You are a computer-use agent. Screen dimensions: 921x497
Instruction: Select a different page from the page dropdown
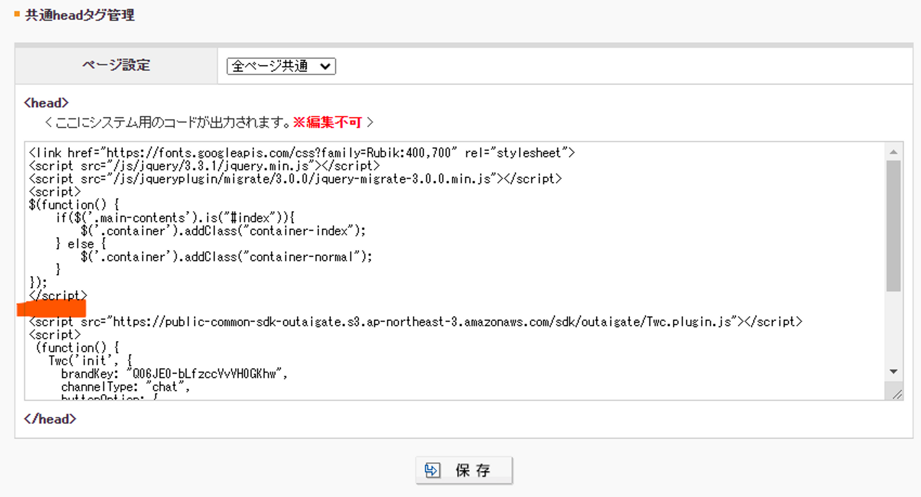[x=280, y=66]
